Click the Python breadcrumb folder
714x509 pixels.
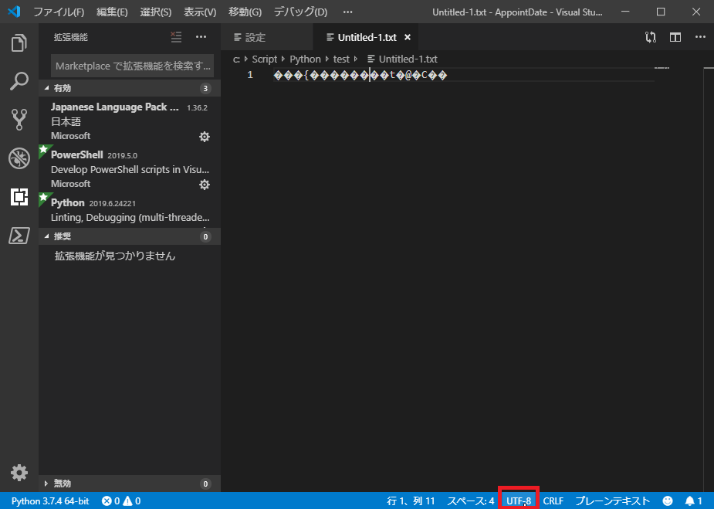(x=305, y=59)
